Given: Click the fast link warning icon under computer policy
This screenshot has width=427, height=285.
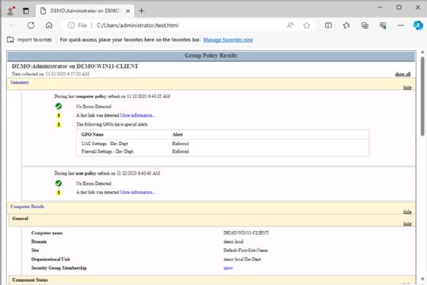Looking at the screenshot, I should coord(59,115).
